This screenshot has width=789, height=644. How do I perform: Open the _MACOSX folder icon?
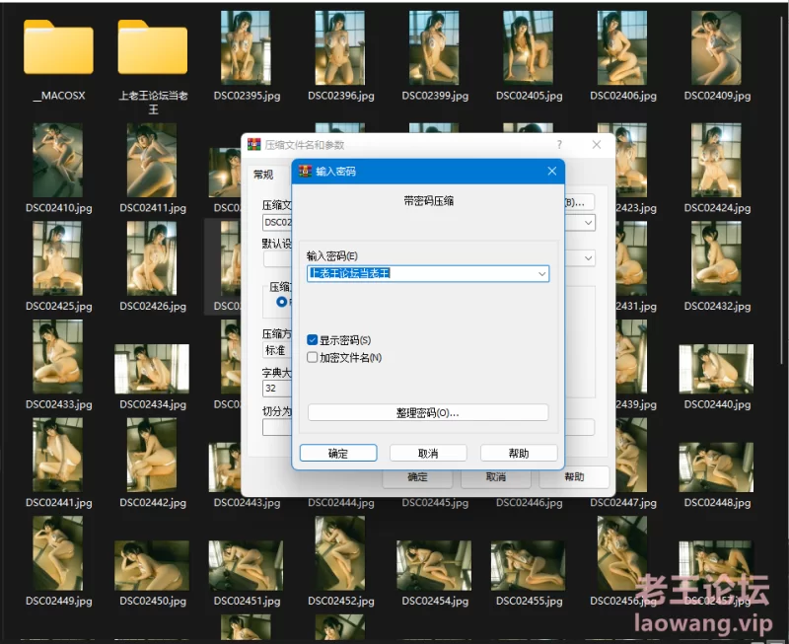point(58,46)
